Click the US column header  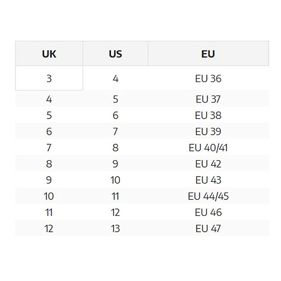pos(115,53)
